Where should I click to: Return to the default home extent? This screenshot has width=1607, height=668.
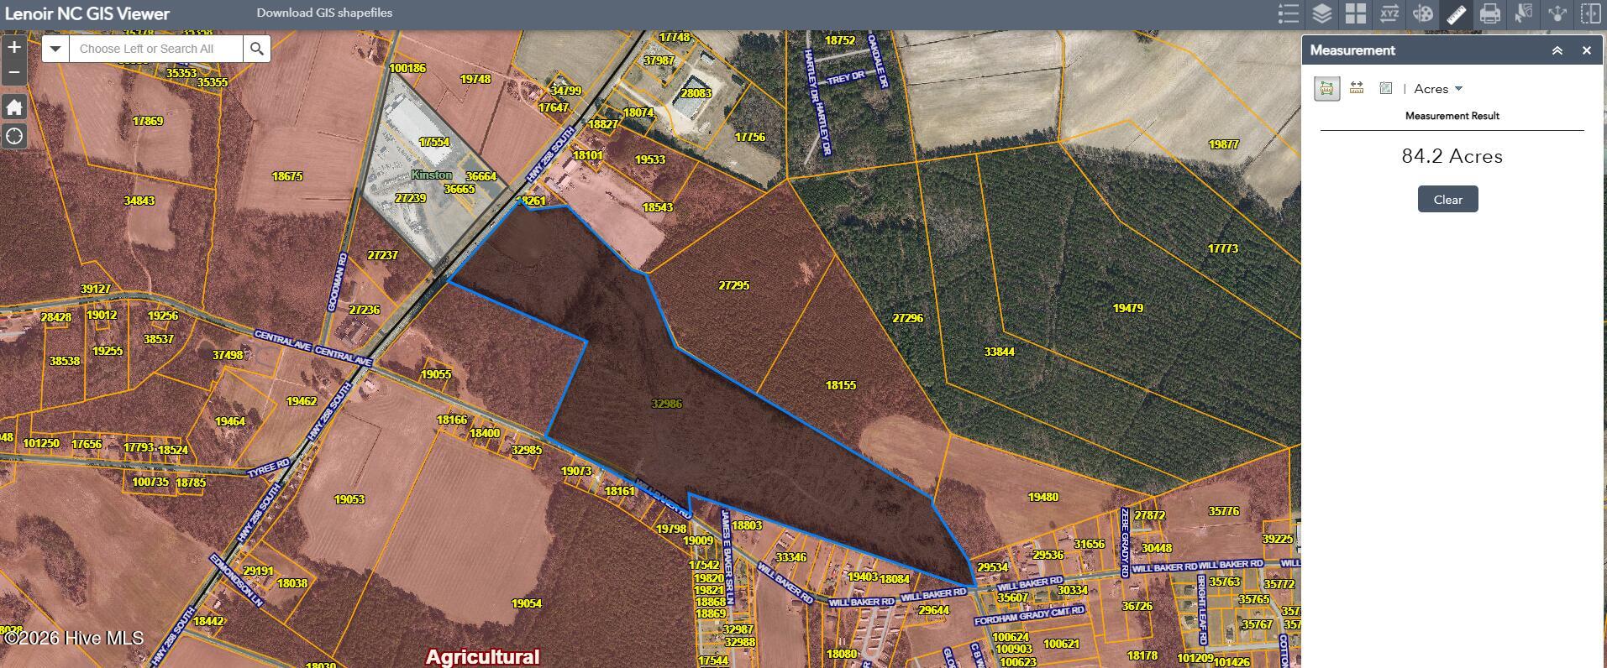(14, 107)
